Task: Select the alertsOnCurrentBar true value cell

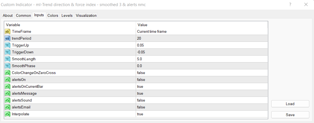Action: tap(201, 87)
